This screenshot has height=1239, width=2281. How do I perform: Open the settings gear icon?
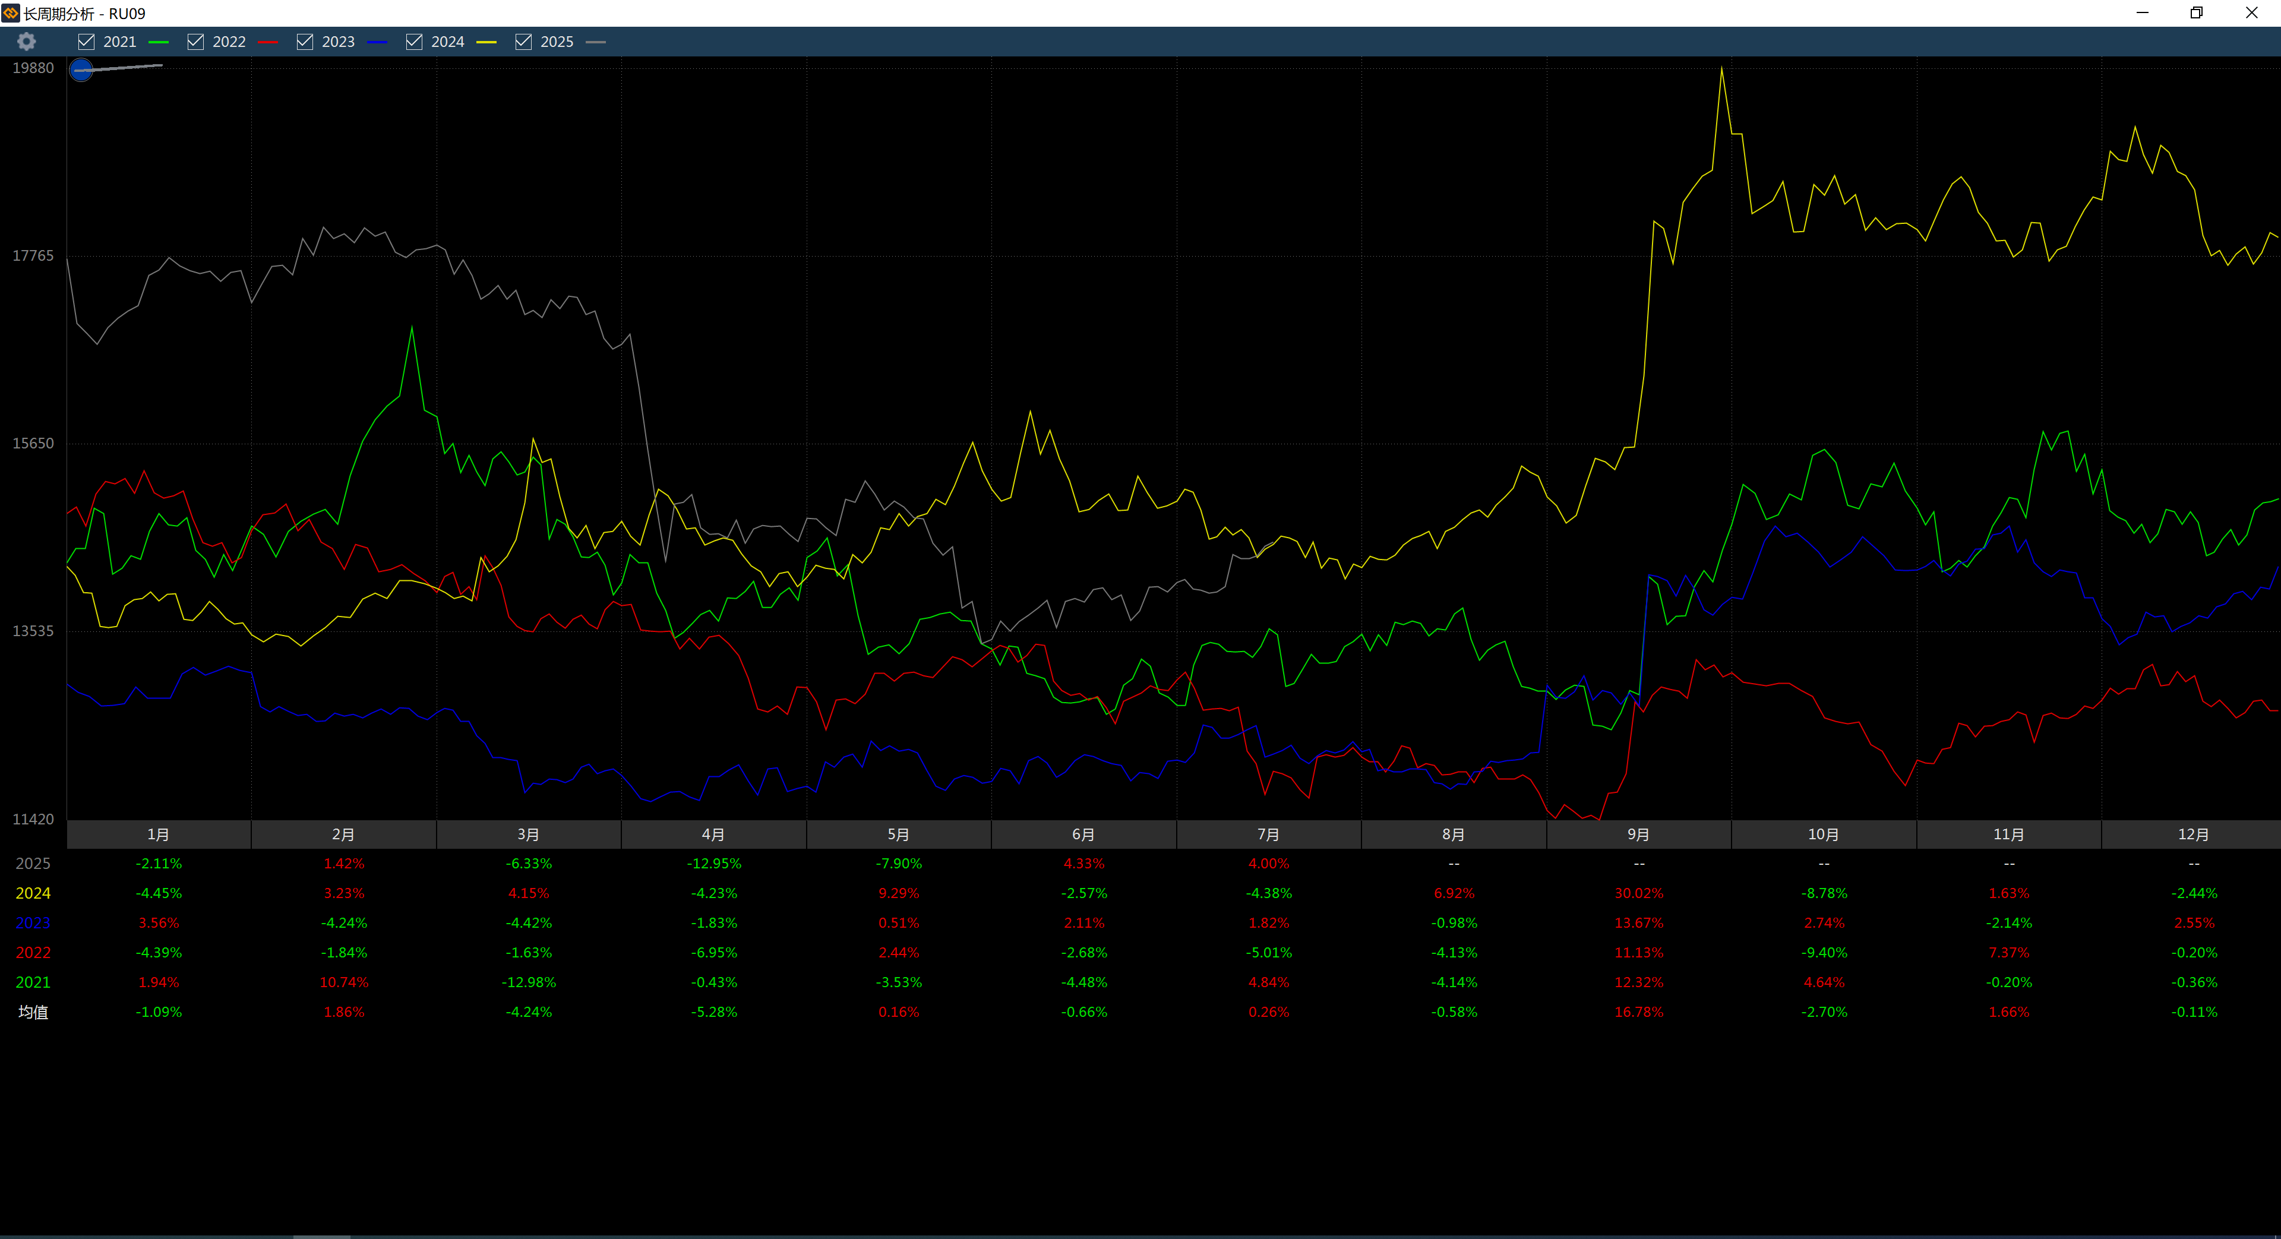(27, 42)
